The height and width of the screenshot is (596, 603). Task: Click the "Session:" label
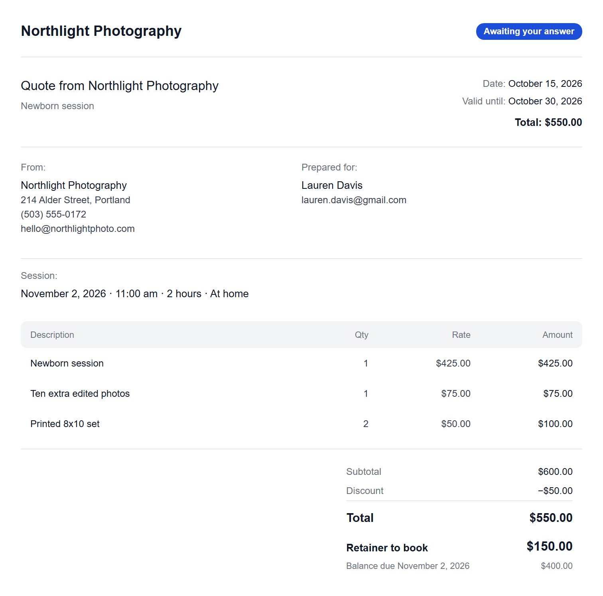click(39, 276)
